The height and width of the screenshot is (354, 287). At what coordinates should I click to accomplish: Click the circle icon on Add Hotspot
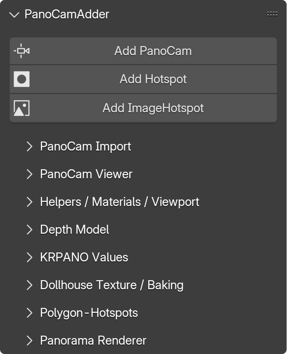pyautogui.click(x=22, y=79)
